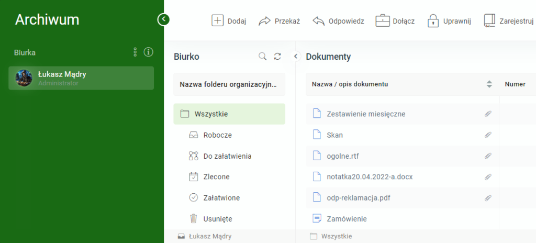Search in the Biurko panel

point(263,57)
